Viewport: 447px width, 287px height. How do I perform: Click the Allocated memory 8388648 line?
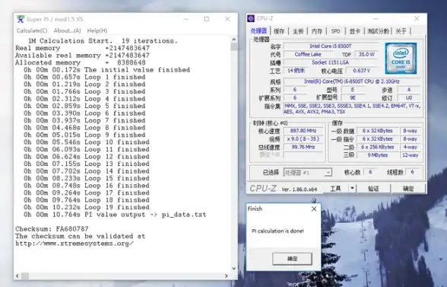[81, 62]
